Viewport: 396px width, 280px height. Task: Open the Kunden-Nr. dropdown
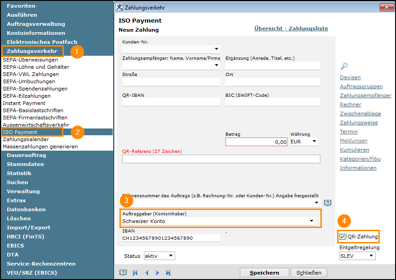(x=216, y=49)
